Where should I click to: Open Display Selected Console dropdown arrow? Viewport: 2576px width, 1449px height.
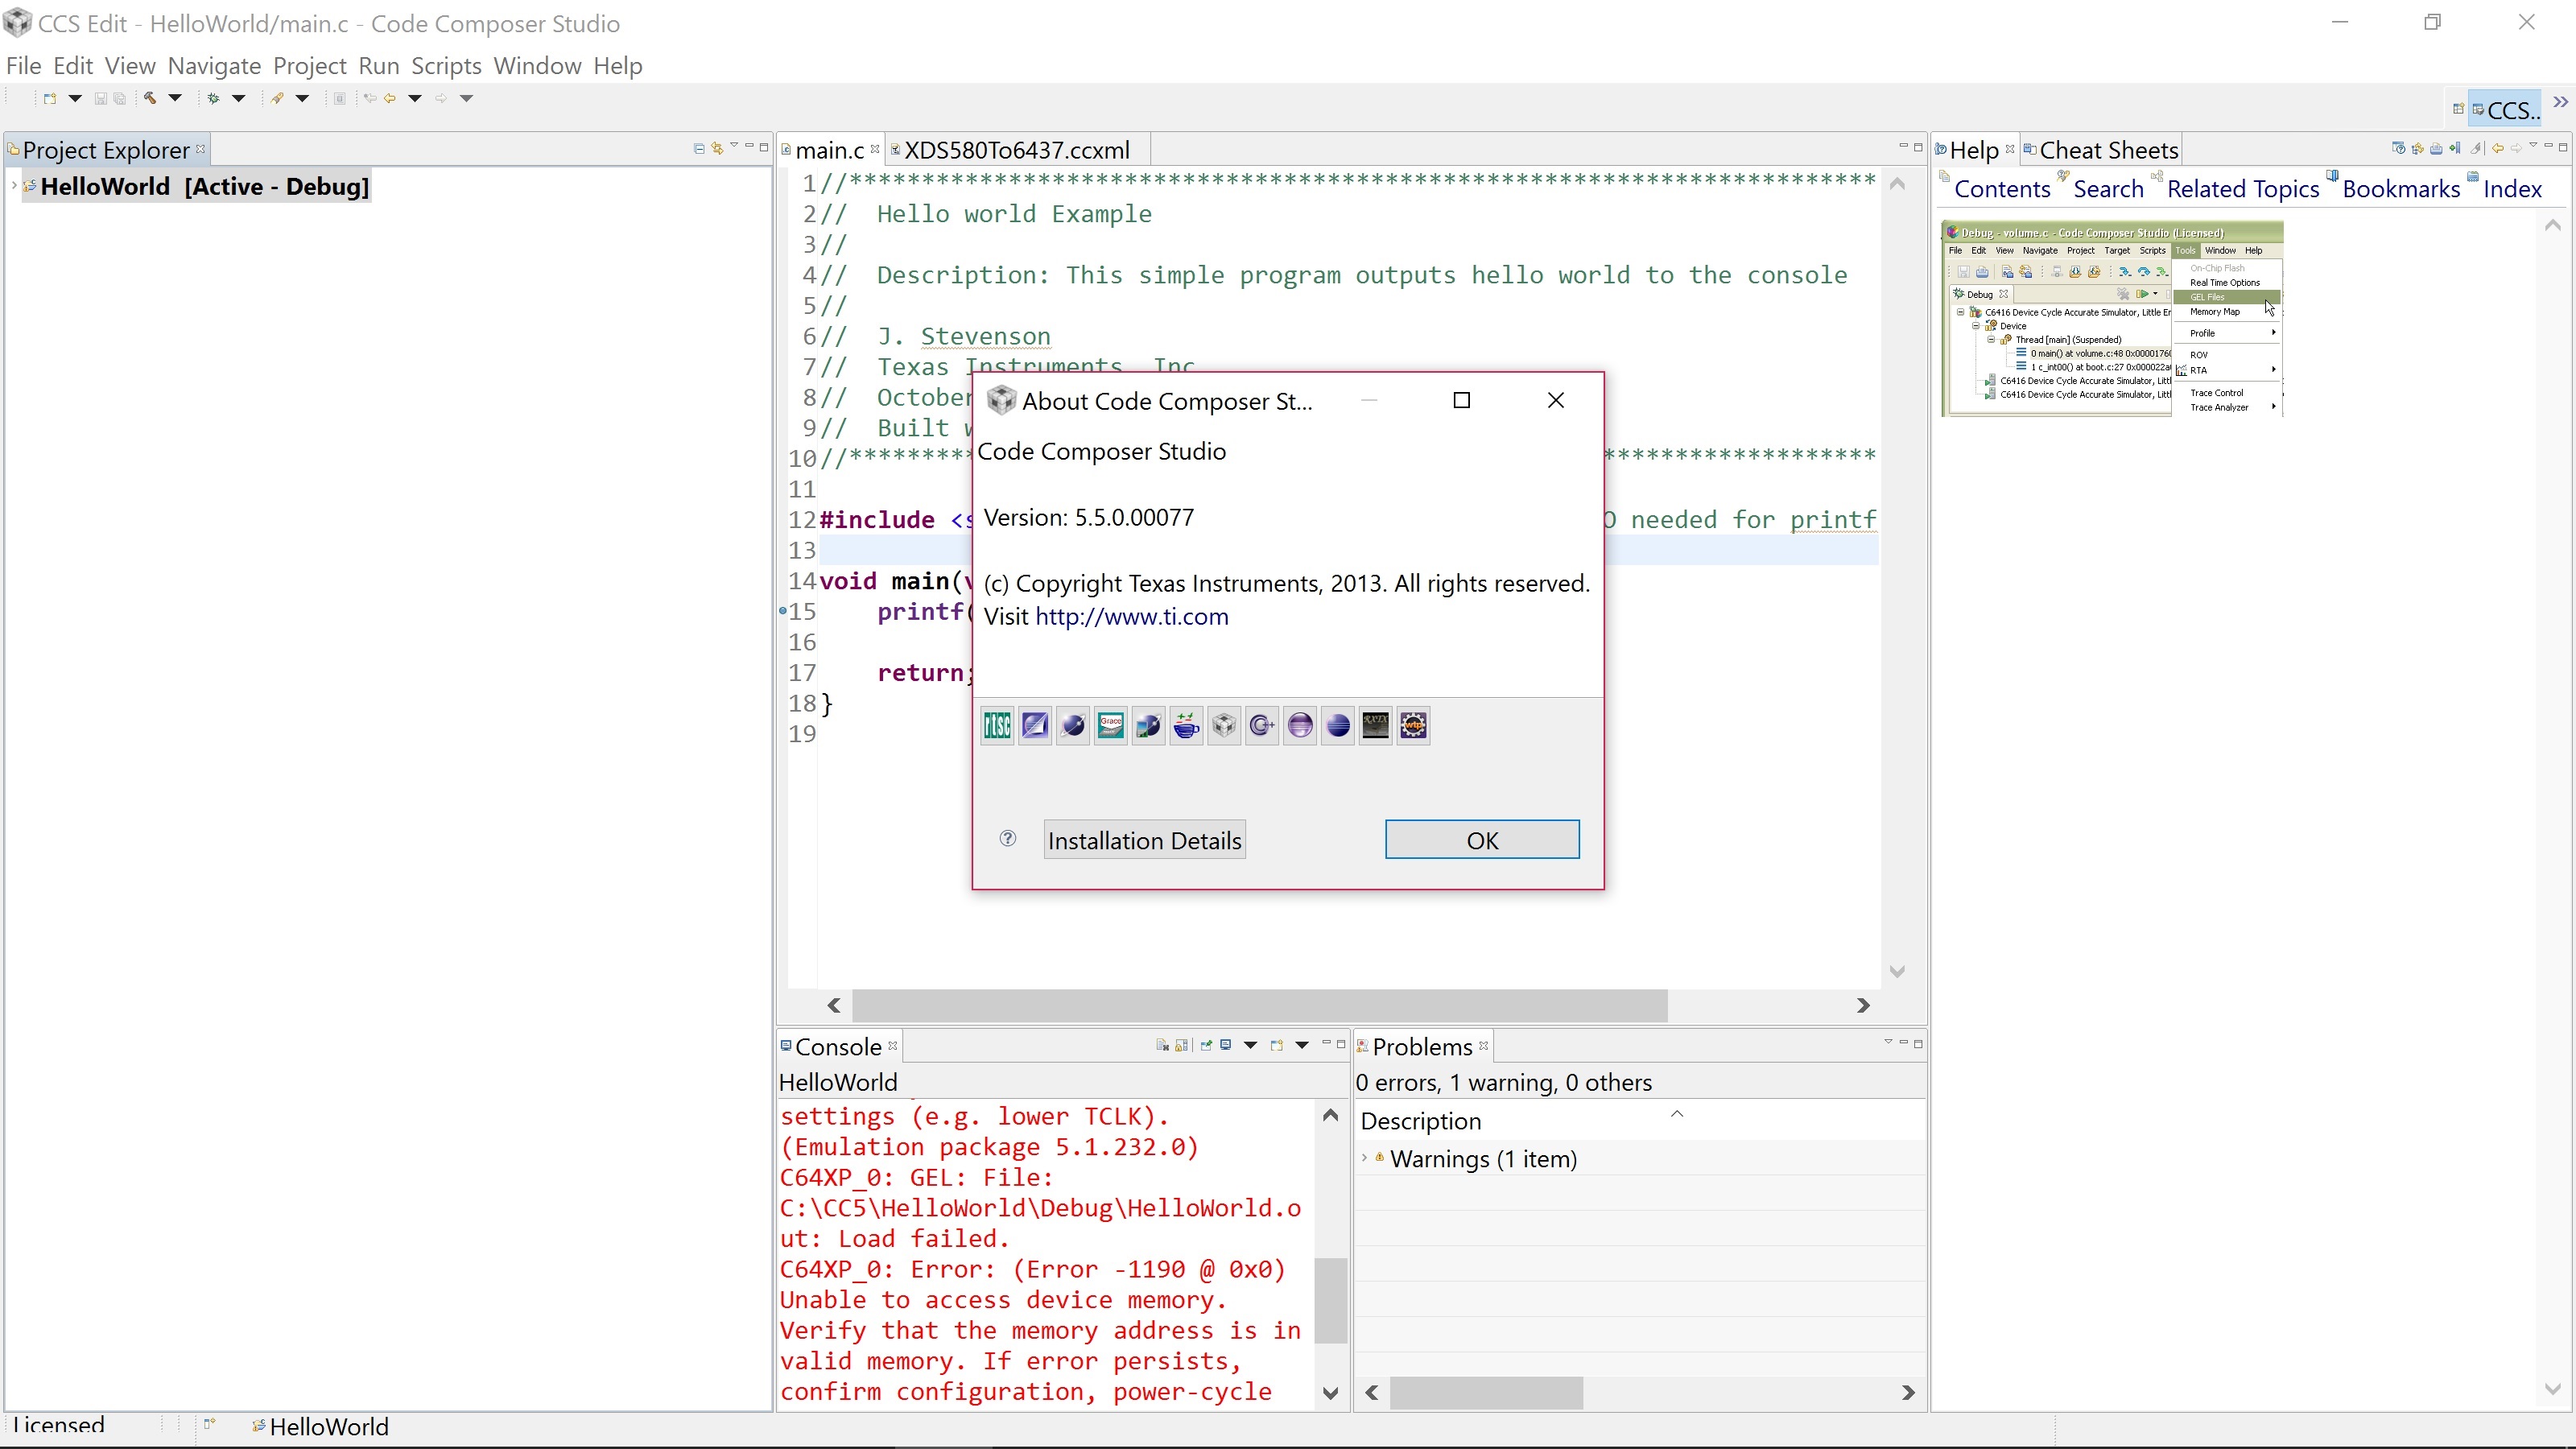click(x=1250, y=1045)
